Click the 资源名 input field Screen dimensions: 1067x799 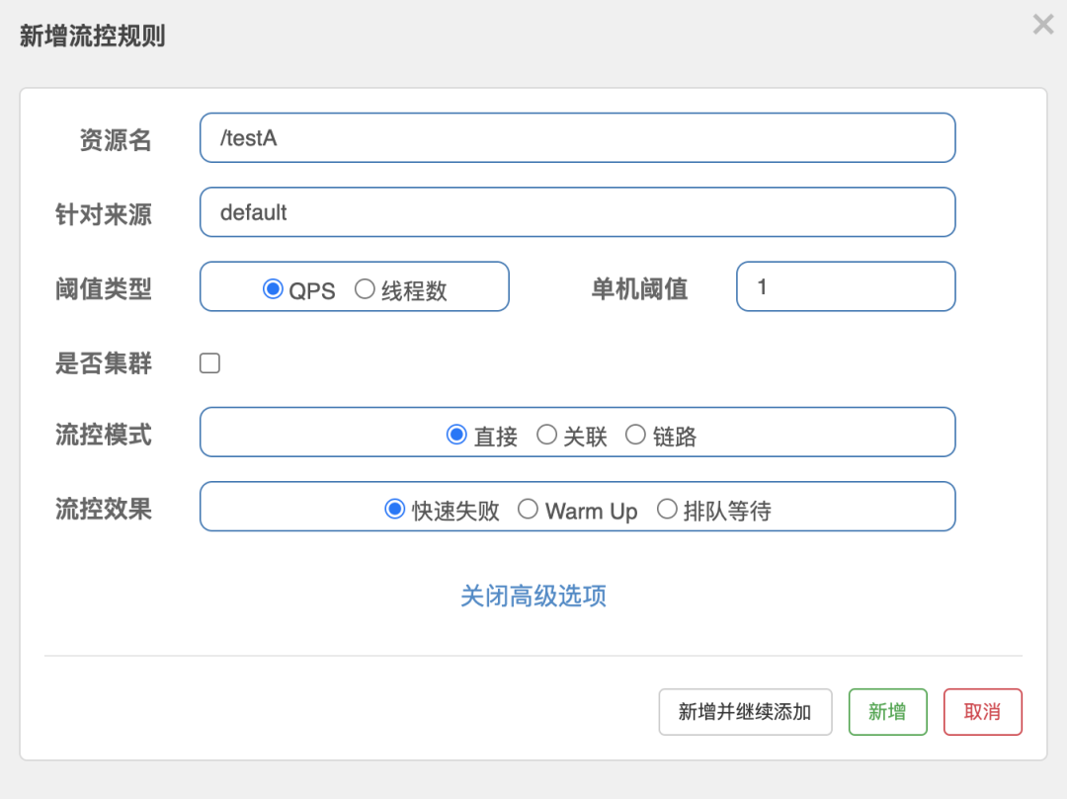coord(577,137)
